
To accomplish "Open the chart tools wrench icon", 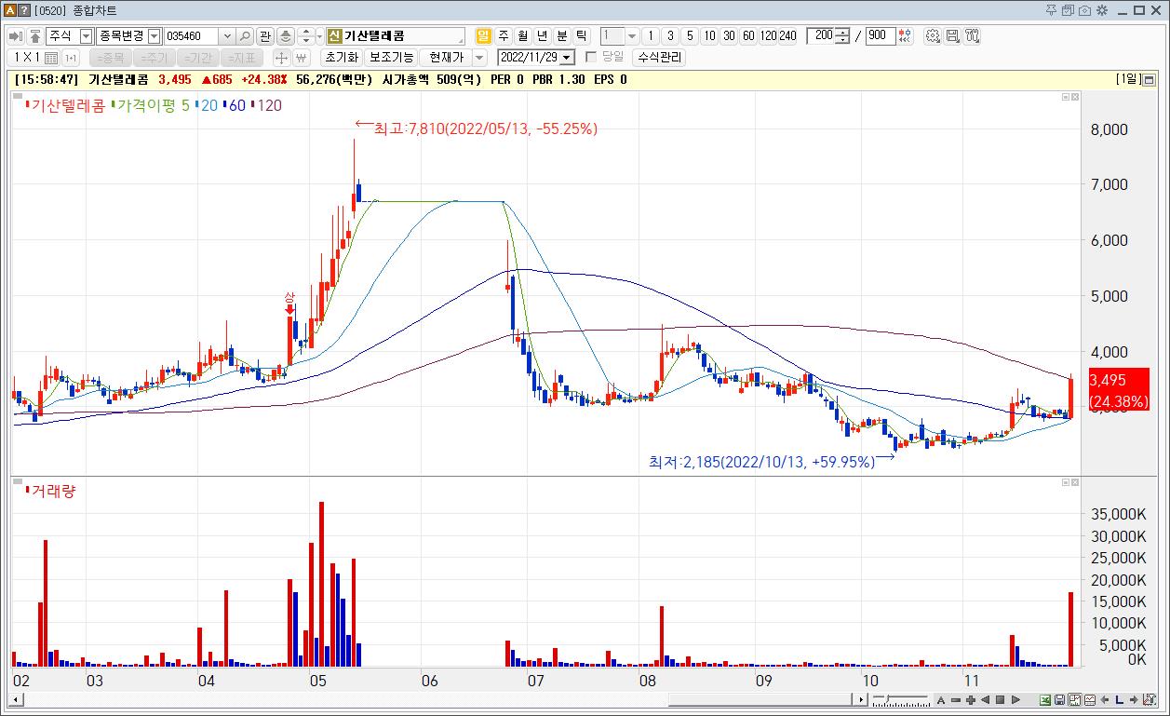I will (x=973, y=35).
